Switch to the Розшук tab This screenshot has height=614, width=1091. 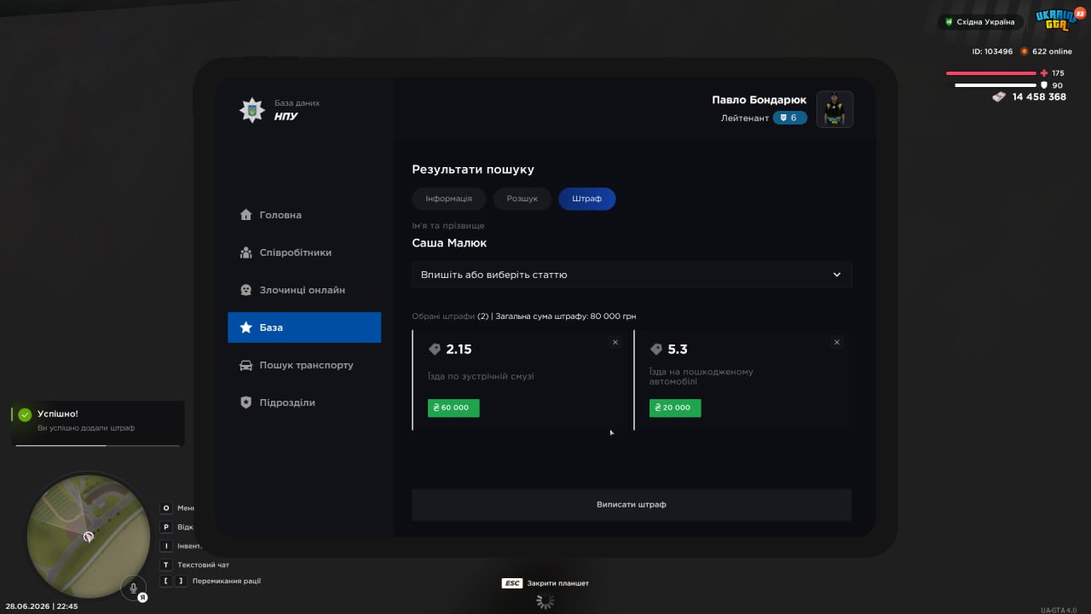click(x=522, y=199)
